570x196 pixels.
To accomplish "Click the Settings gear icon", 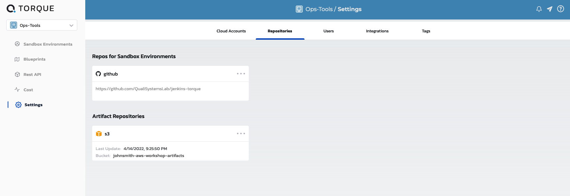I will coord(18,105).
